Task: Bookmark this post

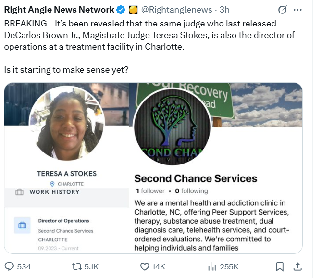Action: point(280,267)
